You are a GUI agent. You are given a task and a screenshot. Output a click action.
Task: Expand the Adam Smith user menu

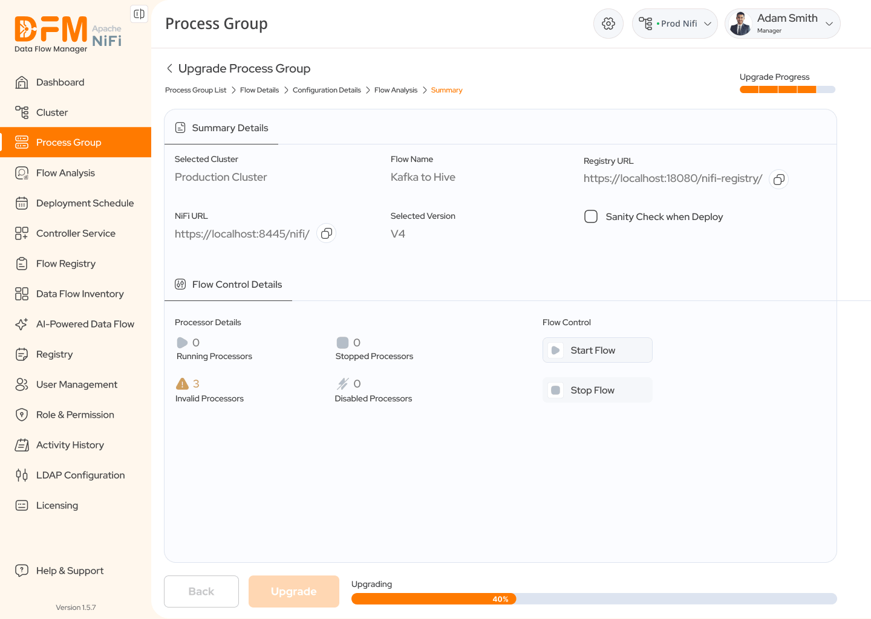[829, 24]
